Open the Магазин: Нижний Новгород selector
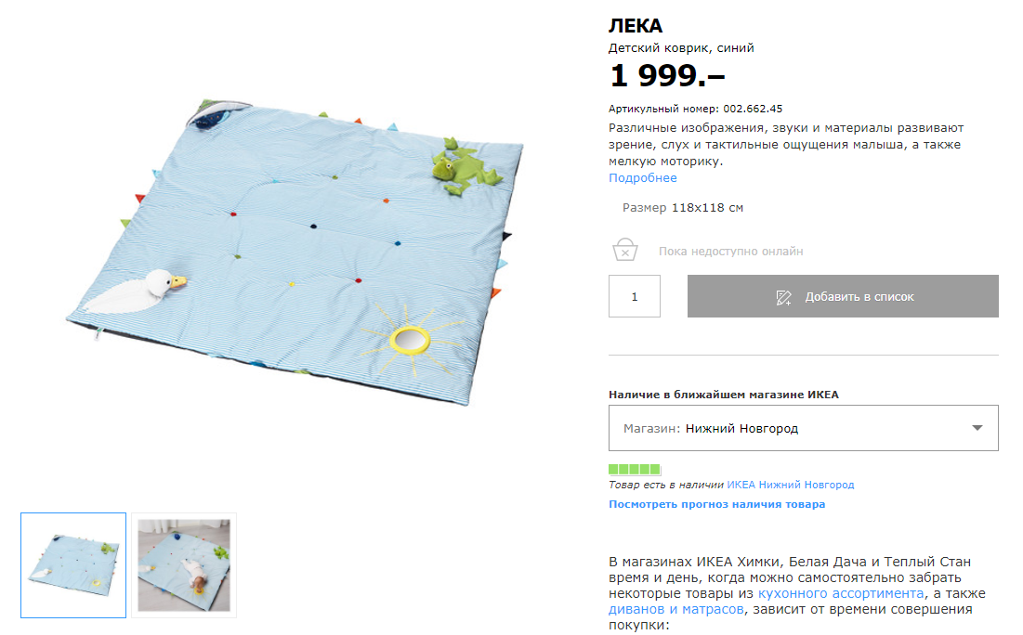Image resolution: width=1023 pixels, height=635 pixels. click(803, 428)
